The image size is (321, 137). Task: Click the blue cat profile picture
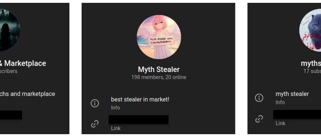point(310,30)
